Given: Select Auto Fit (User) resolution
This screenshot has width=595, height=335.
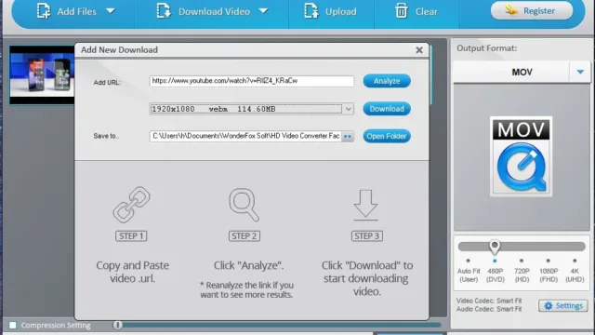Looking at the screenshot, I should click(x=469, y=271).
